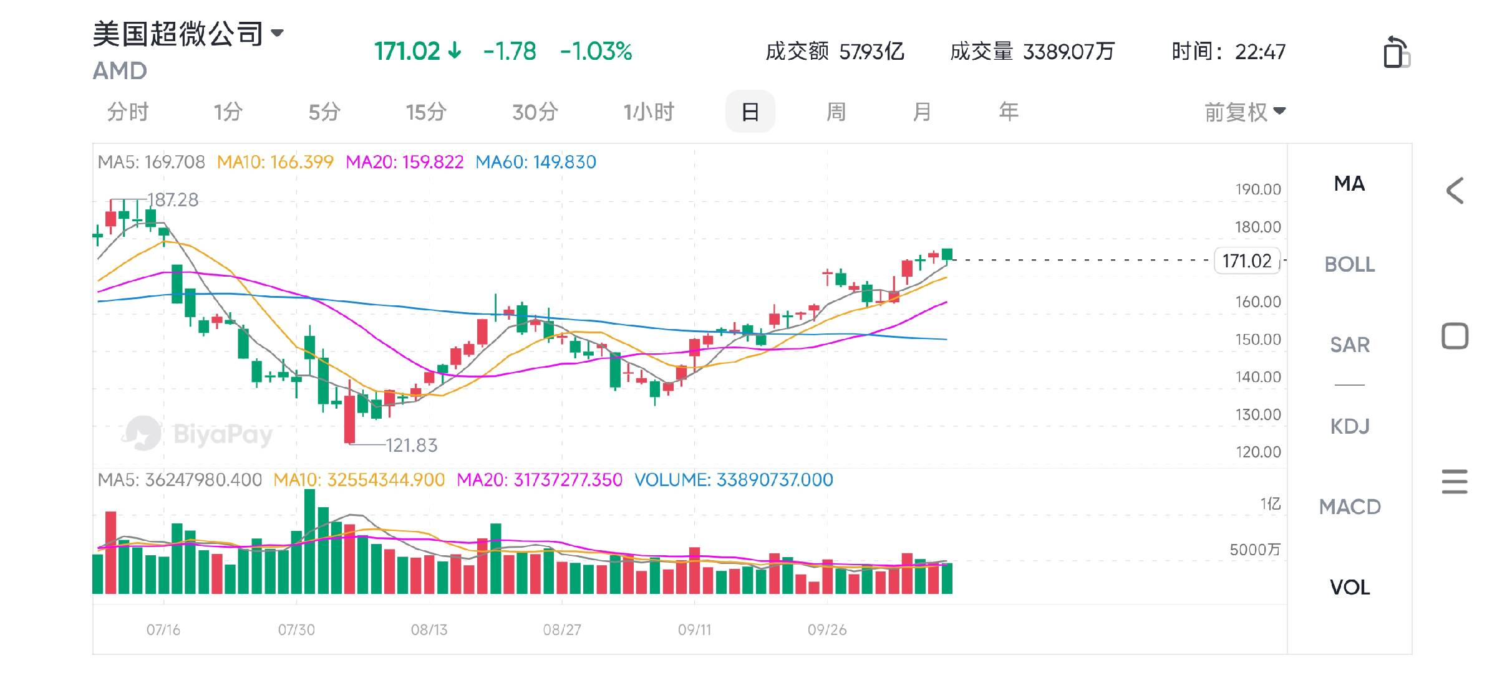The image size is (1497, 673).
Task: Select the KDJ sub-indicator
Action: [x=1349, y=426]
